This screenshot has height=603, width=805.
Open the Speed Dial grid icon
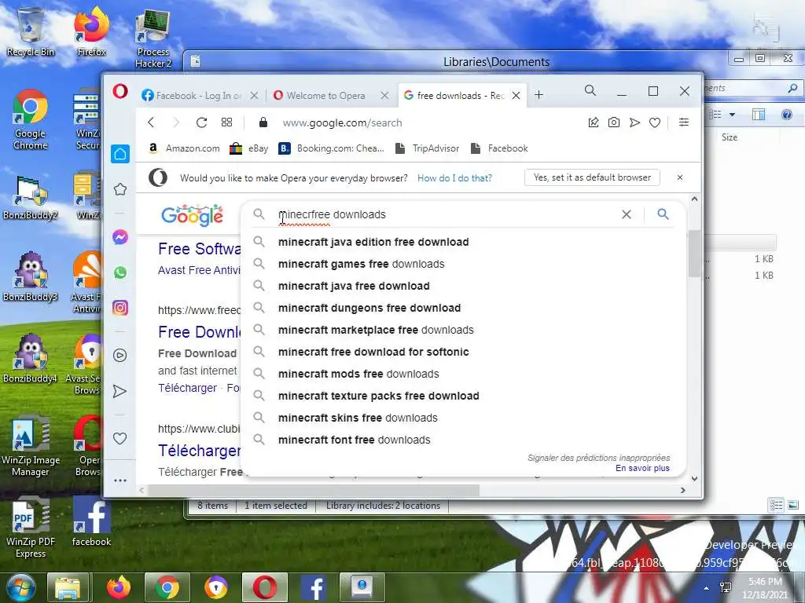[x=226, y=122]
